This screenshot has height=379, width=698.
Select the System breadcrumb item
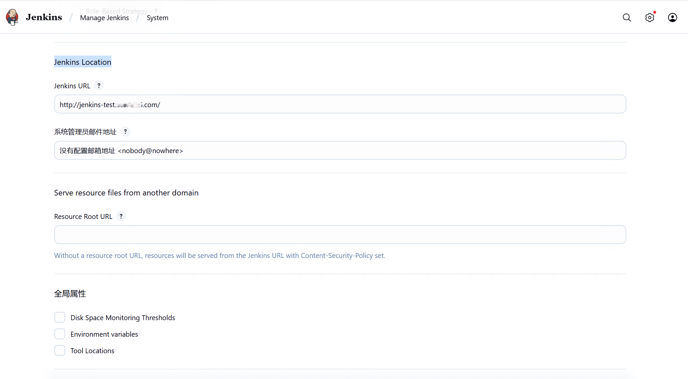157,18
